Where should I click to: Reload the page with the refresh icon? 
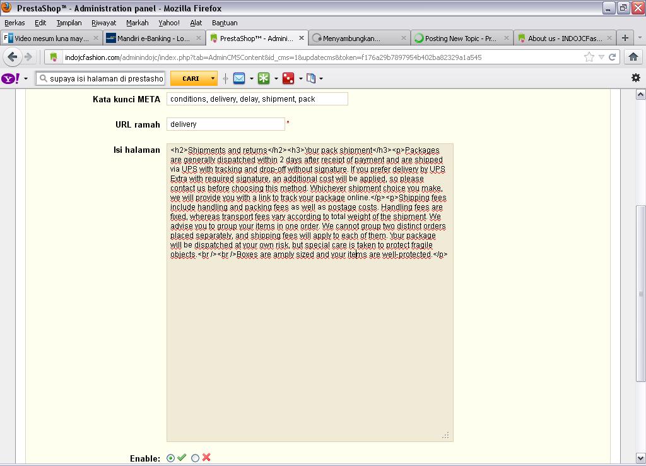coord(612,57)
